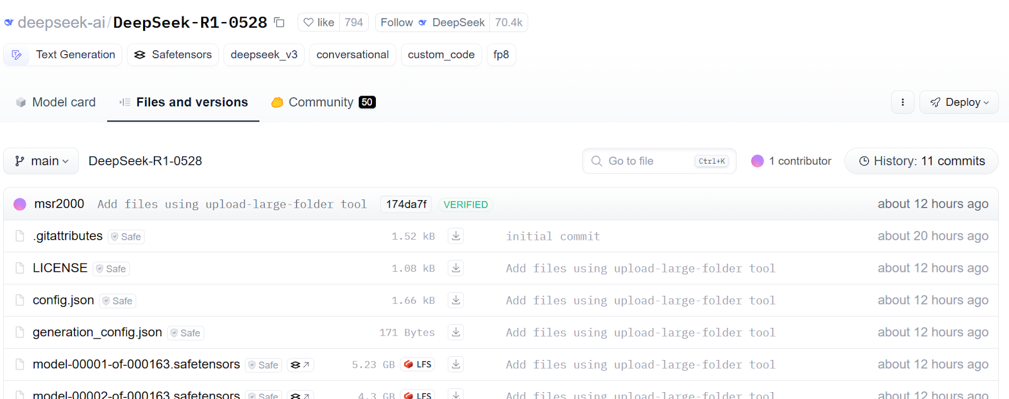Screen dimensions: 1009x399
Task: Show Safe badge for model-00001-of-000163.safetensors
Action: (264, 365)
